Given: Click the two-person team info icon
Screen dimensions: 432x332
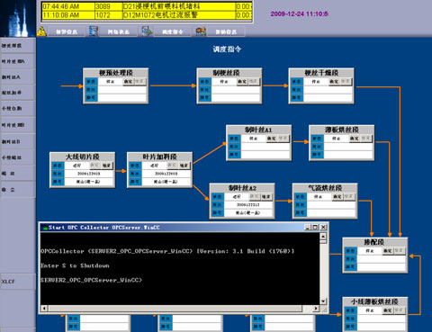Looking at the screenshot, I should [201, 31].
